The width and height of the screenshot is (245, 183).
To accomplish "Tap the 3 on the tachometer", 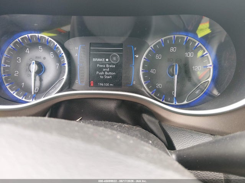I will point(19,60).
